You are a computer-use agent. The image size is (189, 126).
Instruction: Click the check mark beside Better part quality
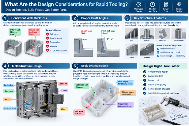(145, 84)
